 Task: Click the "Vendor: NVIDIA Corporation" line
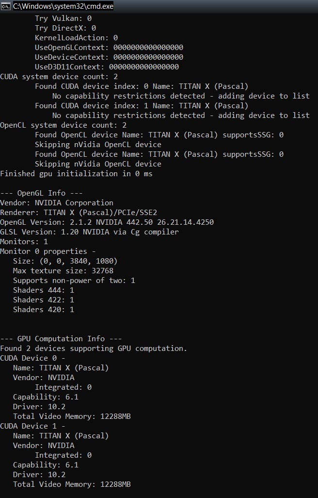pyautogui.click(x=57, y=202)
